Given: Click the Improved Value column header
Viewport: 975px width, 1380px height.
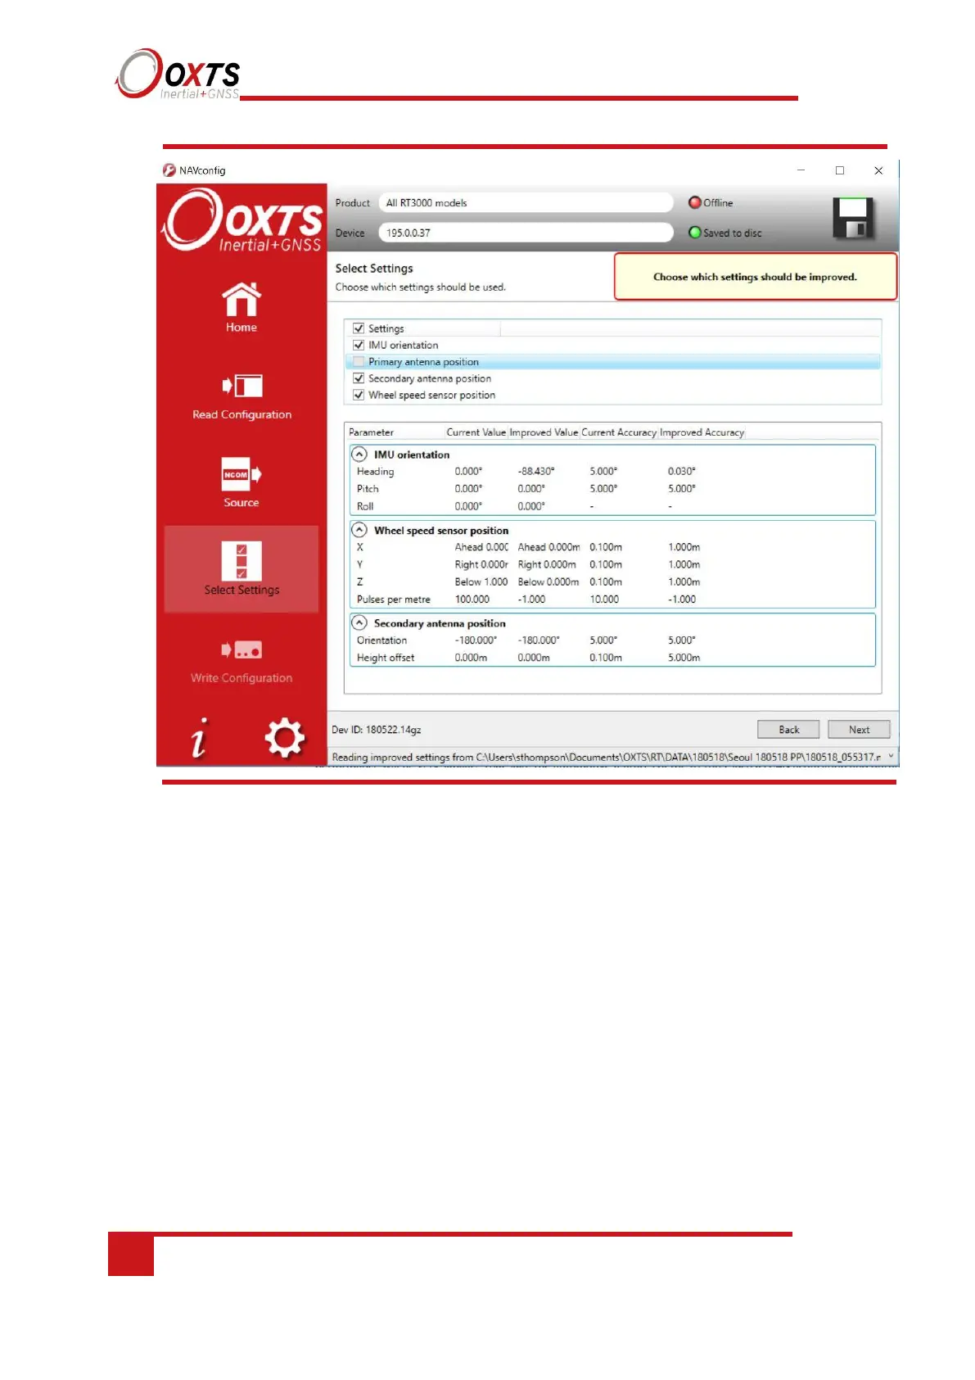Looking at the screenshot, I should click(x=544, y=432).
